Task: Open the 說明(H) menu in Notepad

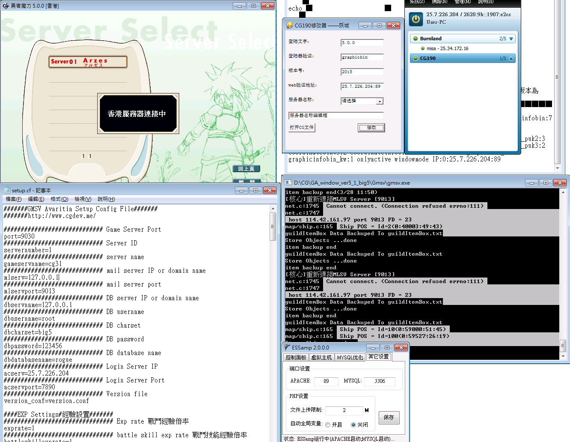Action: tap(106, 199)
